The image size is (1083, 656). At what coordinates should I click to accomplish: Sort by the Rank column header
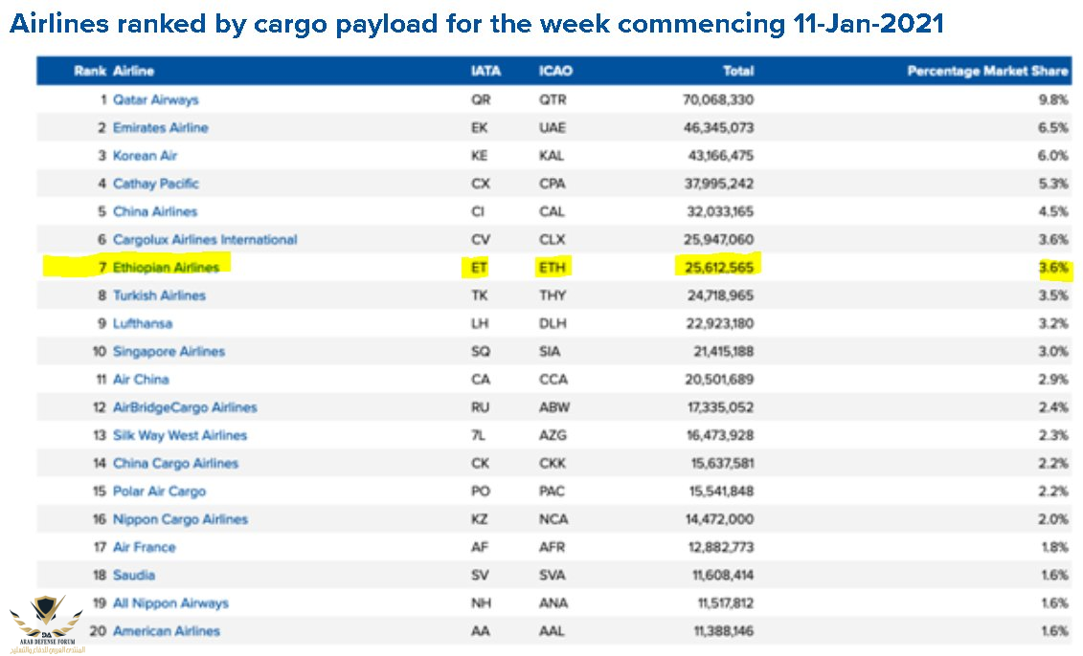point(89,71)
